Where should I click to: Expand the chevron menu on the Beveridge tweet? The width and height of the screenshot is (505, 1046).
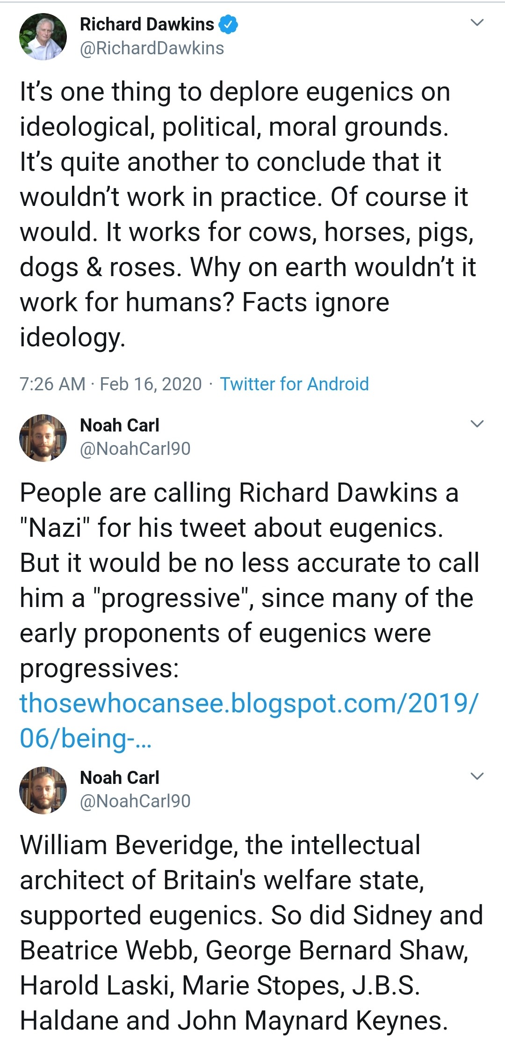tap(476, 776)
